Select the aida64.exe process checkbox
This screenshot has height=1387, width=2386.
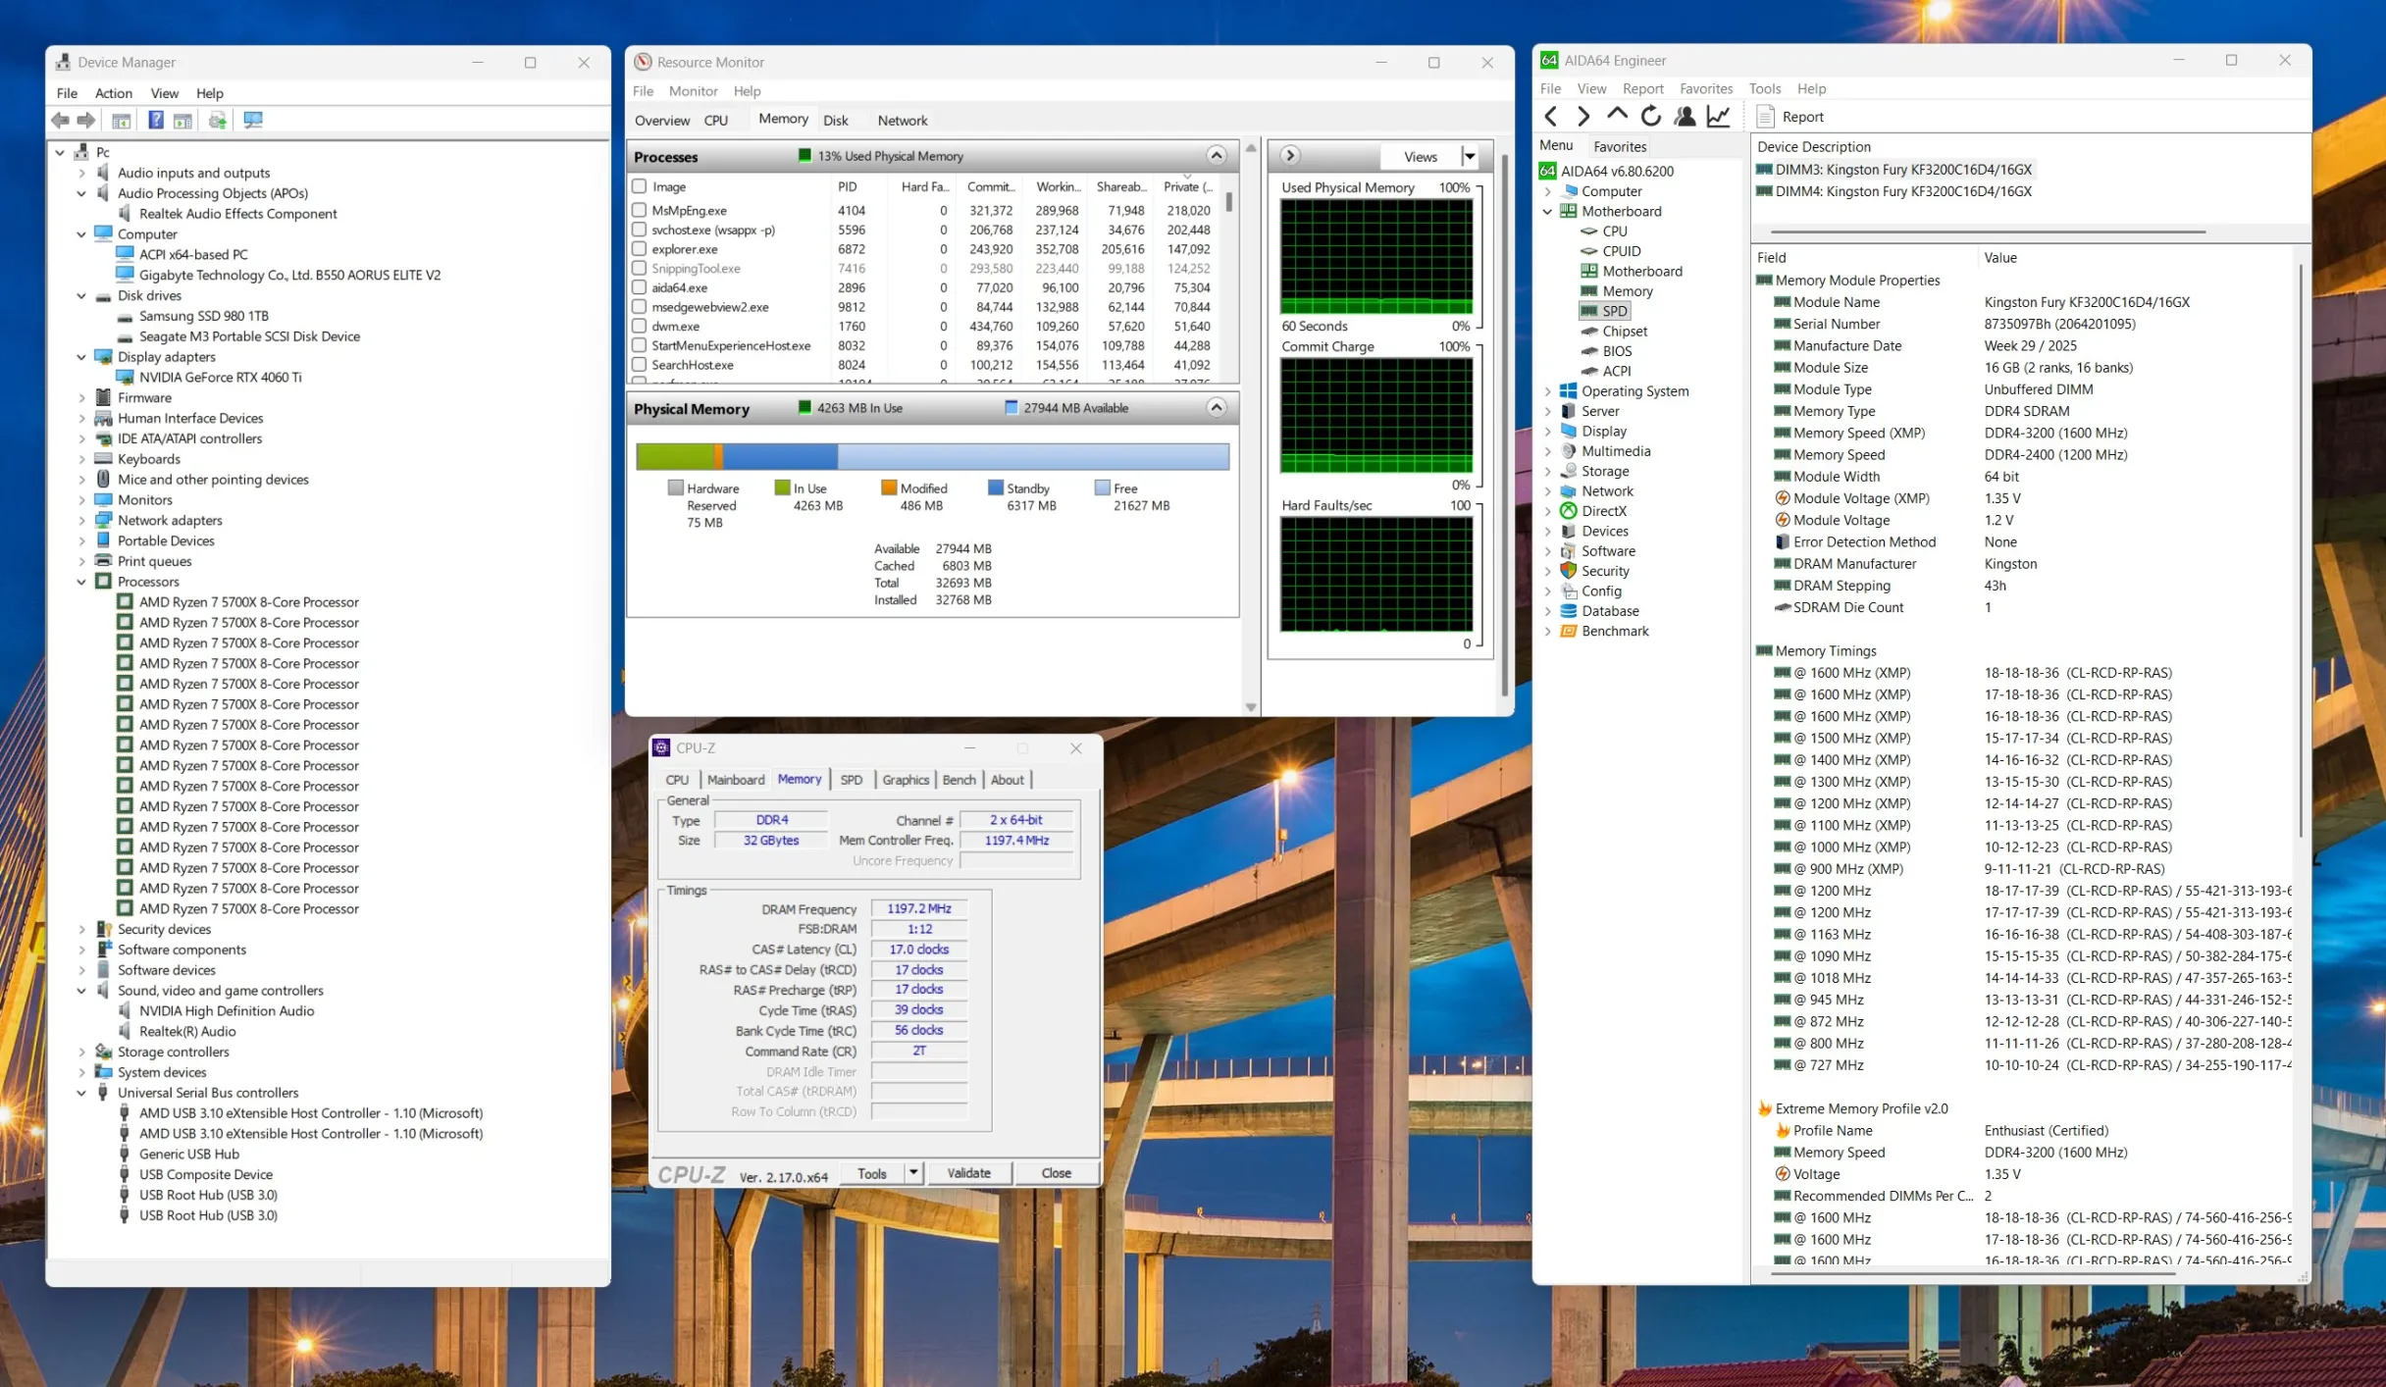click(640, 287)
